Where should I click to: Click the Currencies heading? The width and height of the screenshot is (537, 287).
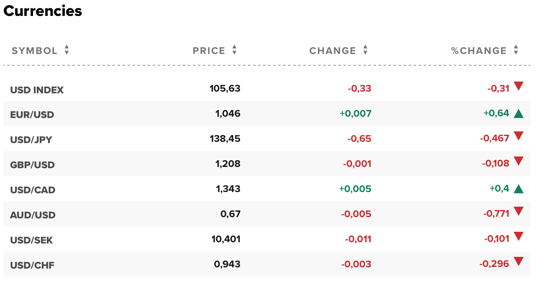(42, 11)
